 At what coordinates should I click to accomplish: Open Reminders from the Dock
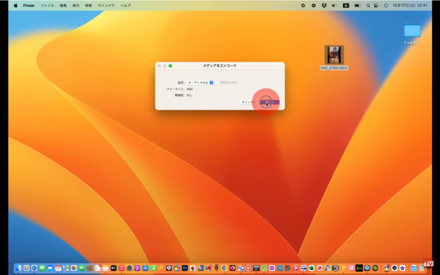coord(98,268)
